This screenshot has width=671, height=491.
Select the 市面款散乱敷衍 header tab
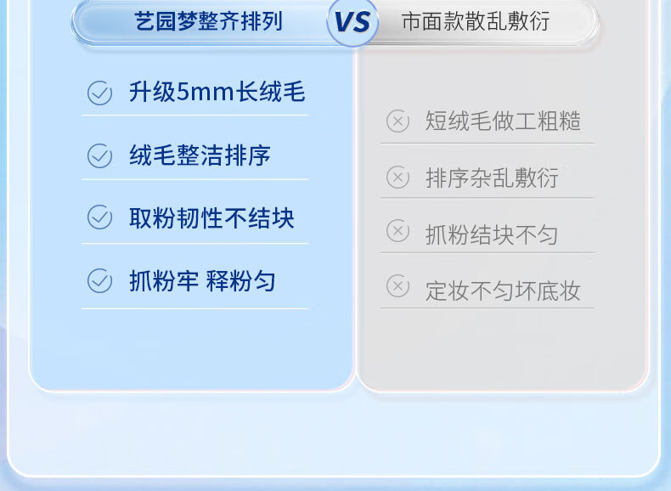click(x=475, y=21)
